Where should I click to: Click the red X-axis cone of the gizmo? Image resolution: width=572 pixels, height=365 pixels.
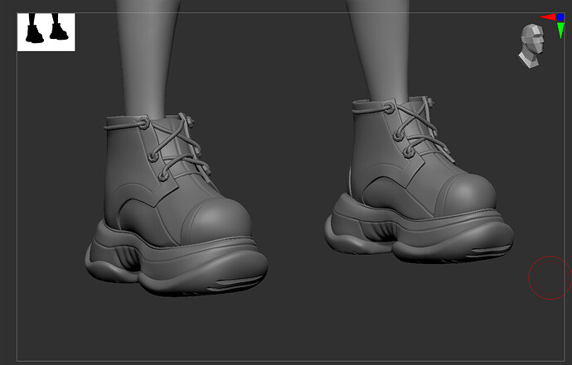pos(547,17)
